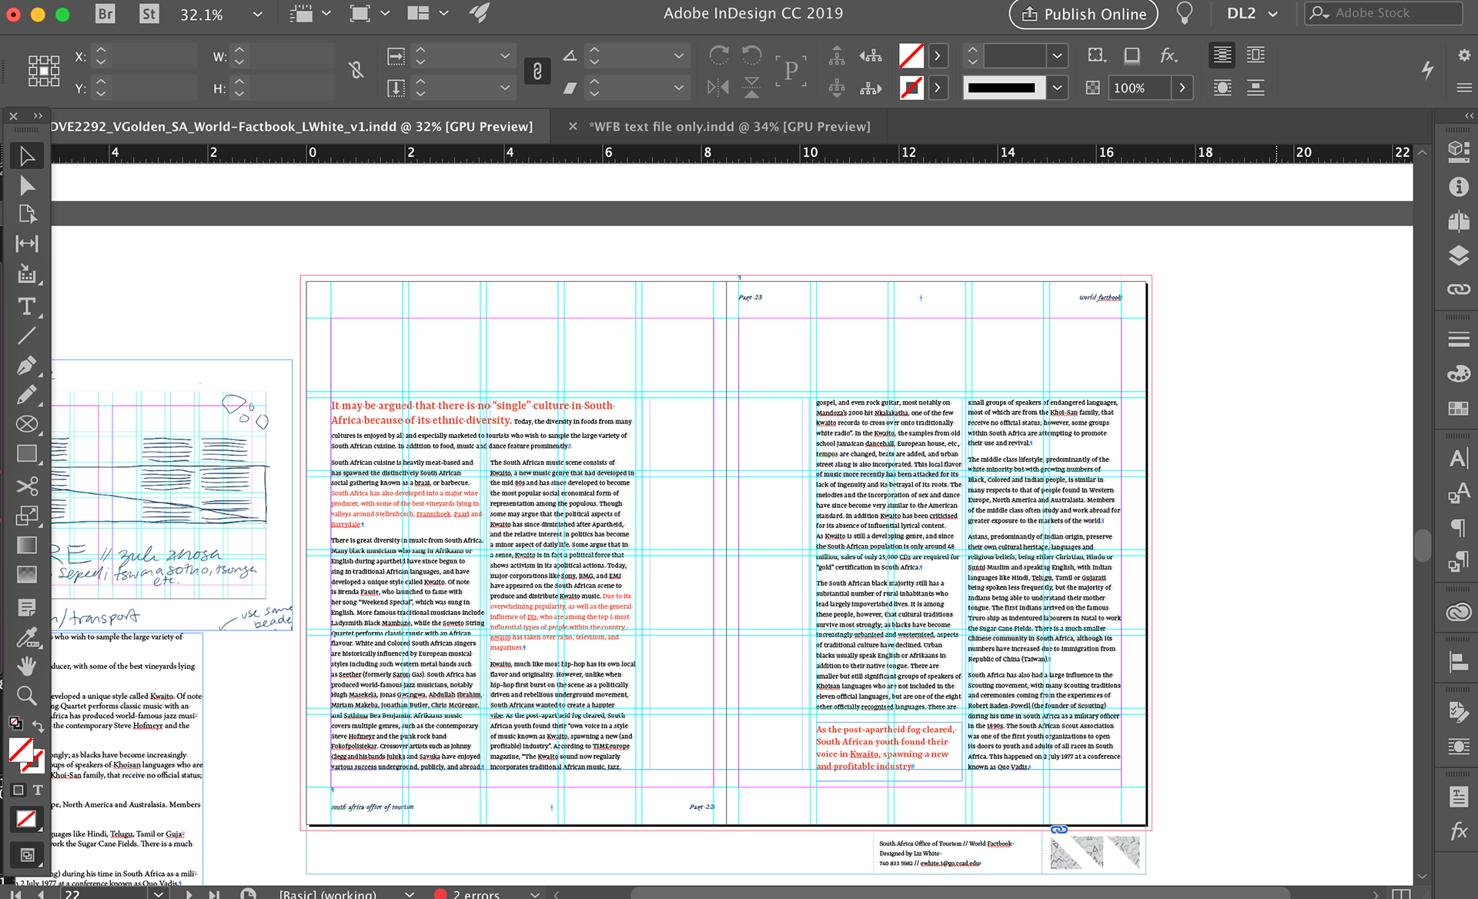Select the Direct Selection tool

pos(26,185)
